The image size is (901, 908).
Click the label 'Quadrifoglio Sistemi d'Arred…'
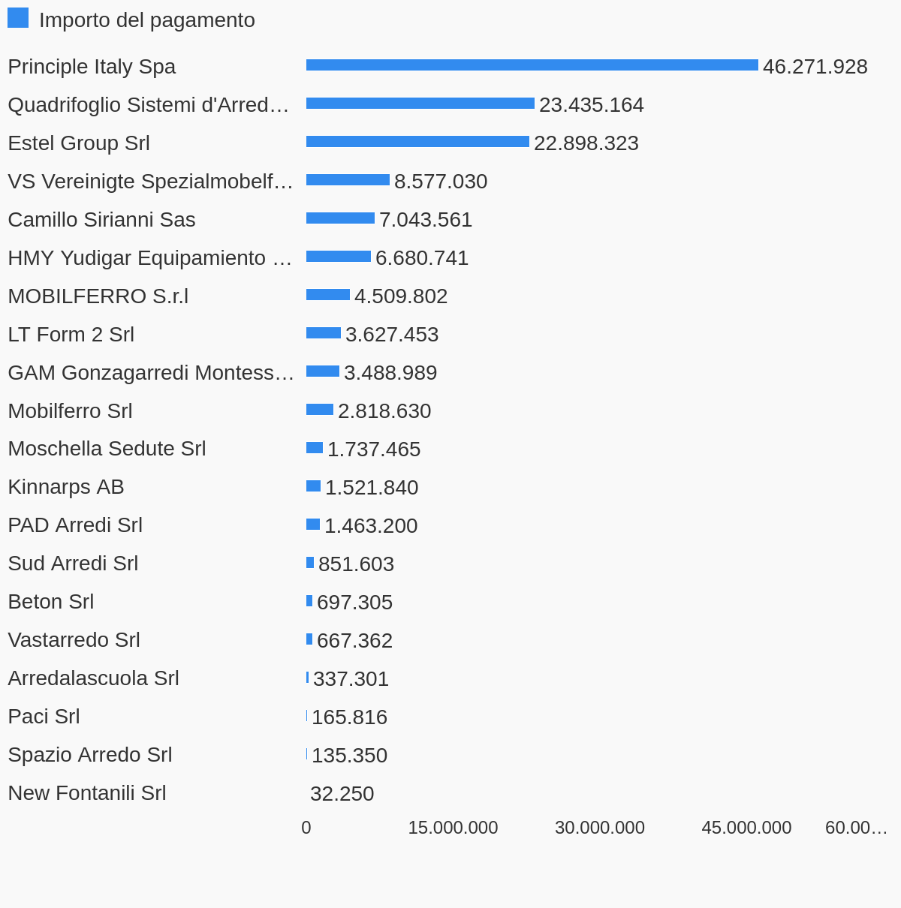pos(149,105)
